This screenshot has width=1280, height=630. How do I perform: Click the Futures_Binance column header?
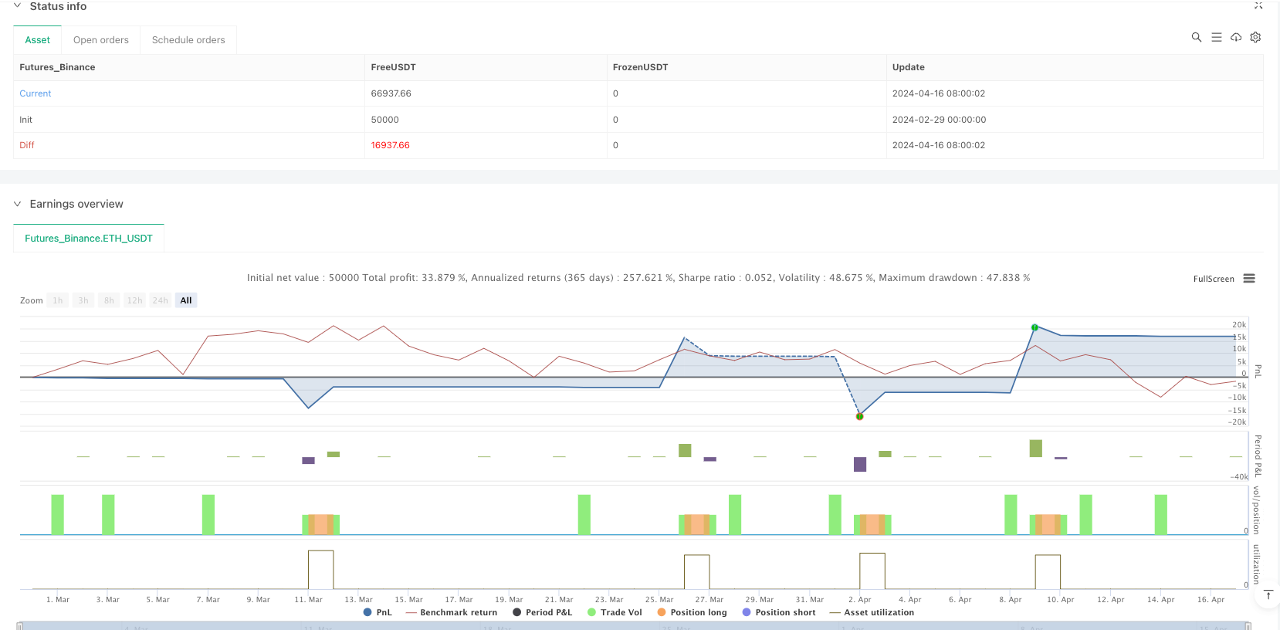[x=57, y=67]
